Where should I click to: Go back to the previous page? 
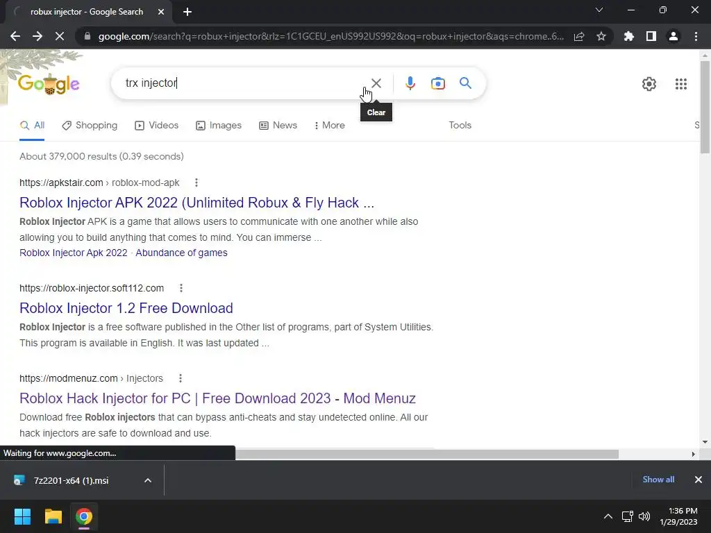click(x=15, y=36)
